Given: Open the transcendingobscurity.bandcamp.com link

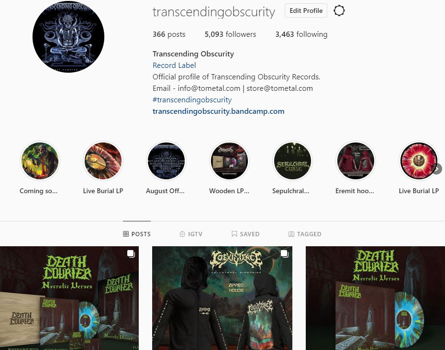Looking at the screenshot, I should pos(218,111).
